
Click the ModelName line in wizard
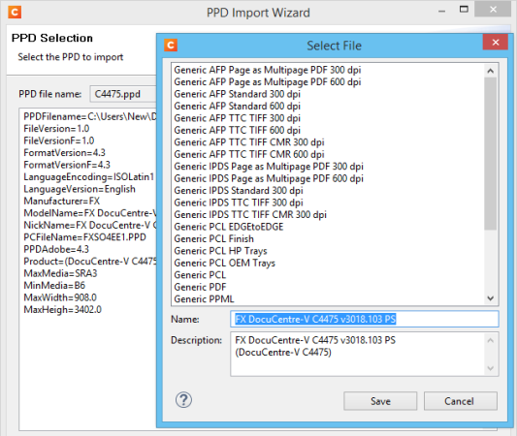[x=89, y=213]
